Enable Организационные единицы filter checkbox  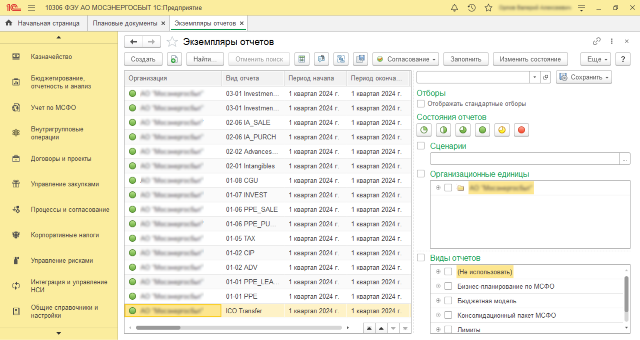[x=421, y=173]
